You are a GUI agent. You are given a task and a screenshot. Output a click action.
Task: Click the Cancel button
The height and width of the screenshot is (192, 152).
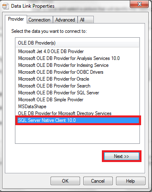(98, 181)
